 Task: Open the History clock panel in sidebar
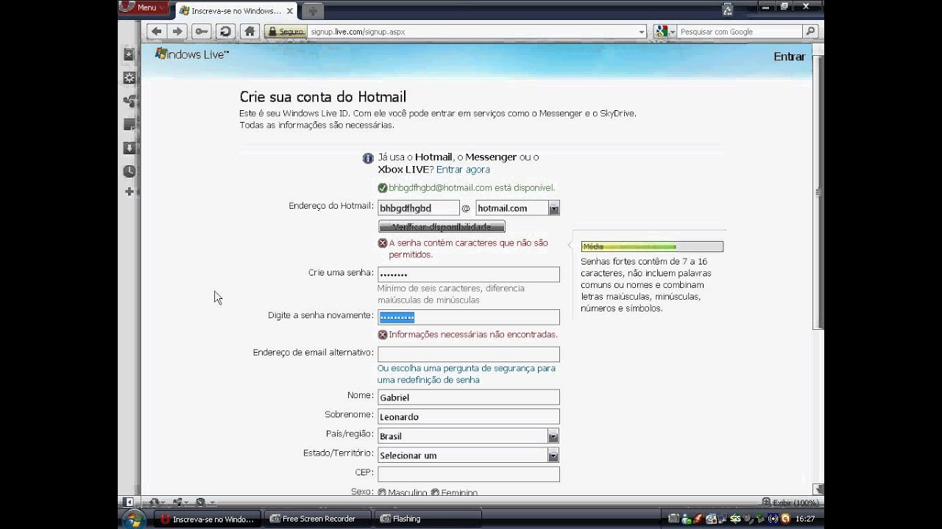[129, 171]
